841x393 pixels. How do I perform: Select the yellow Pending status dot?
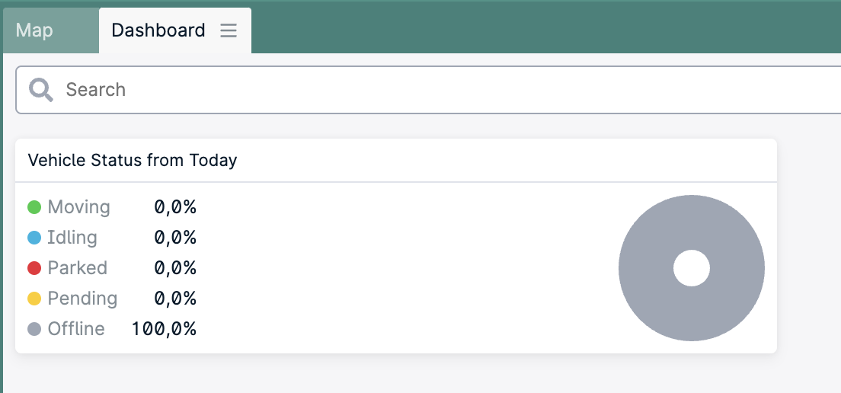(34, 299)
